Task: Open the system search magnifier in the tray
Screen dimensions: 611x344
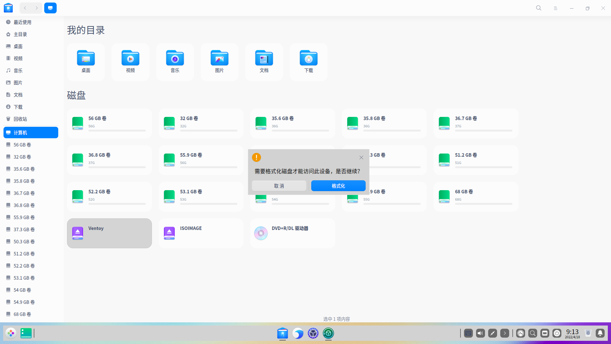Action: pos(532,333)
